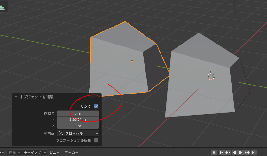Click the Z move value field
Image resolution: width=267 pixels, height=156 pixels.
[x=78, y=126]
